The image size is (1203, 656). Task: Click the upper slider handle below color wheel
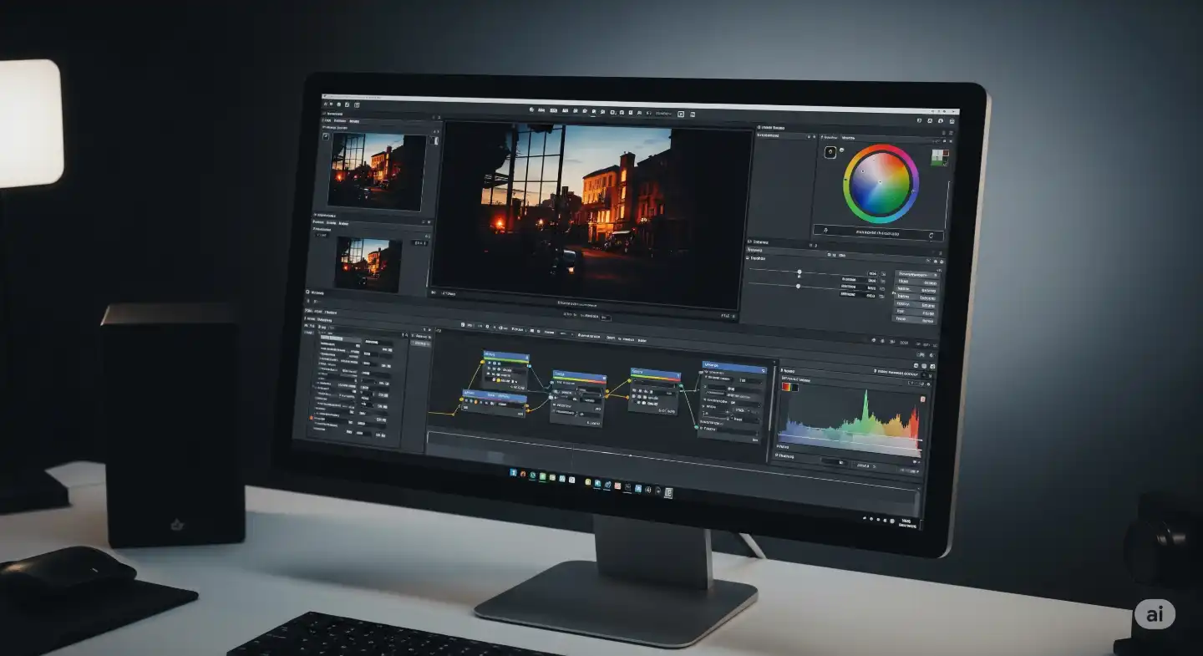coord(799,272)
